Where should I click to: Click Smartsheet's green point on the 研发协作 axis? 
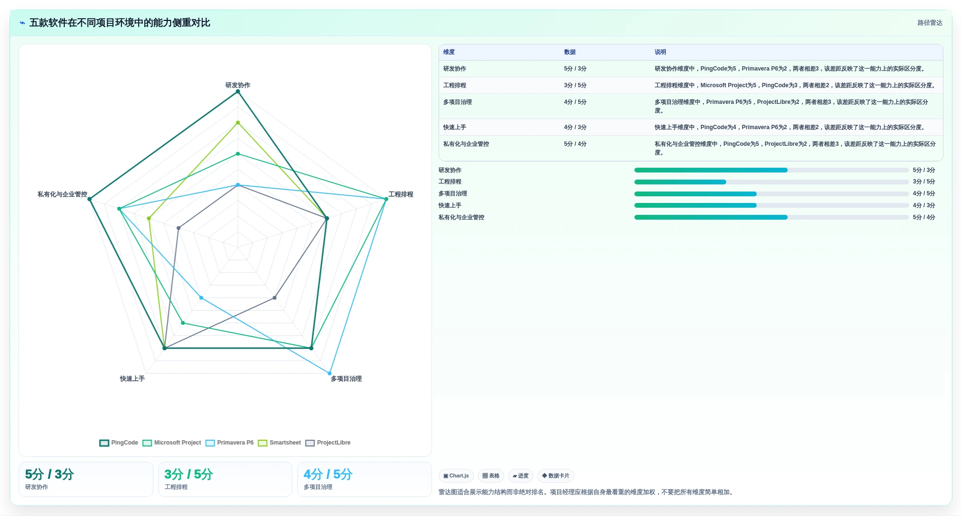pos(238,123)
